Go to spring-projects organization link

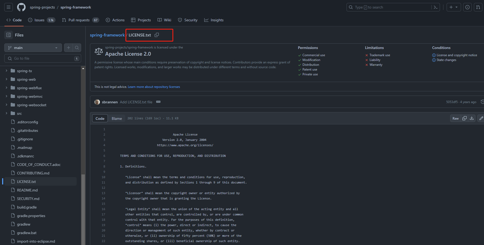tap(42, 7)
